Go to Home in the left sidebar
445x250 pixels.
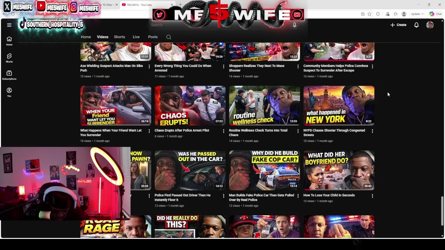9,41
